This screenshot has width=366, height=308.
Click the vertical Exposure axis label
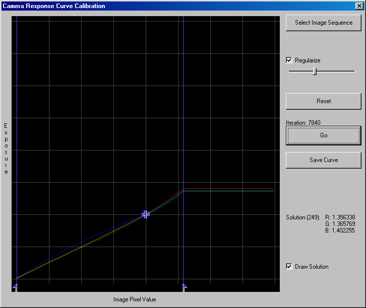tap(6, 148)
